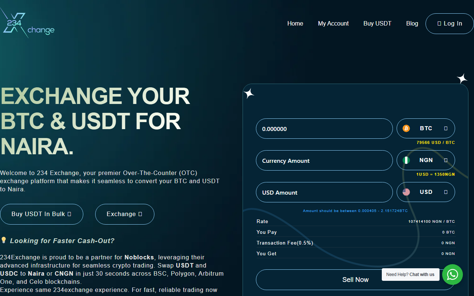Image resolution: width=474 pixels, height=296 pixels.
Task: Open the WhatsApp chat icon
Action: [453, 275]
